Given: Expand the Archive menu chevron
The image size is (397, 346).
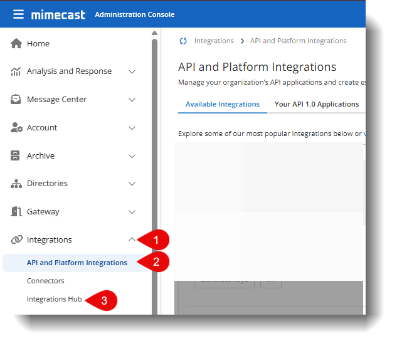Looking at the screenshot, I should (132, 156).
